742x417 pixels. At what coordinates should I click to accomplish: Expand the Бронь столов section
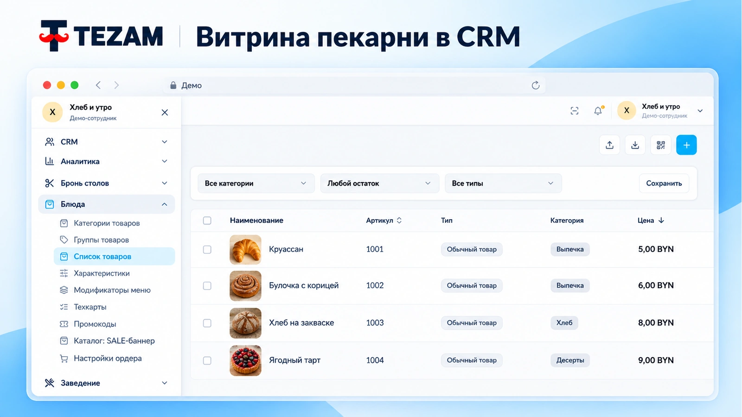106,183
